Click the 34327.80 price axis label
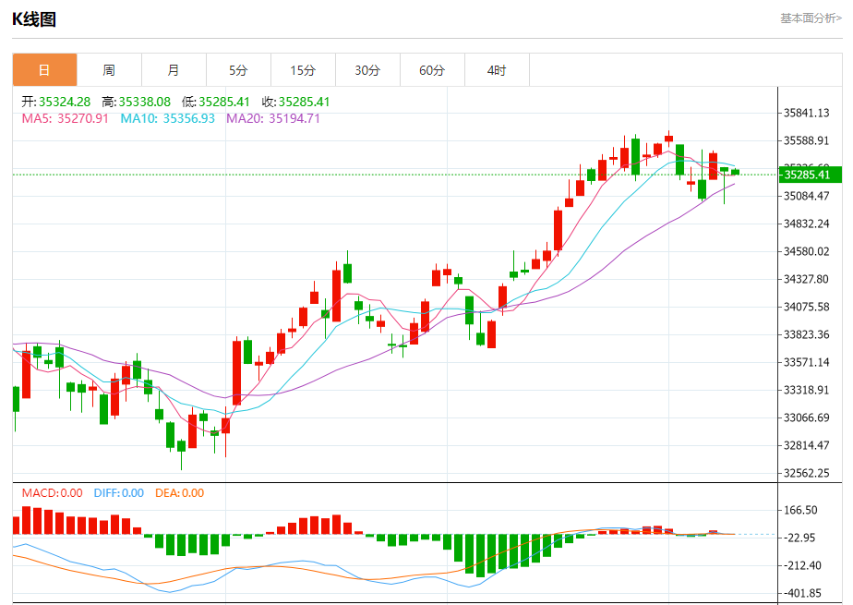Viewport: 853px width, 605px height. pyautogui.click(x=806, y=279)
